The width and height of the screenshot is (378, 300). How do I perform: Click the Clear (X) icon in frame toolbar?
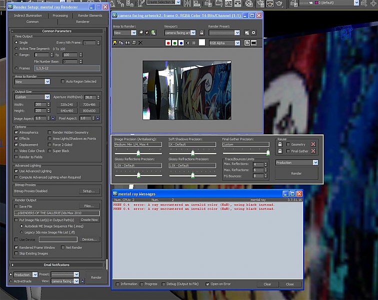140,43
